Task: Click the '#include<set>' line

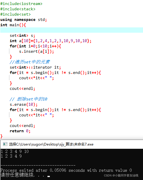Action: (16, 14)
